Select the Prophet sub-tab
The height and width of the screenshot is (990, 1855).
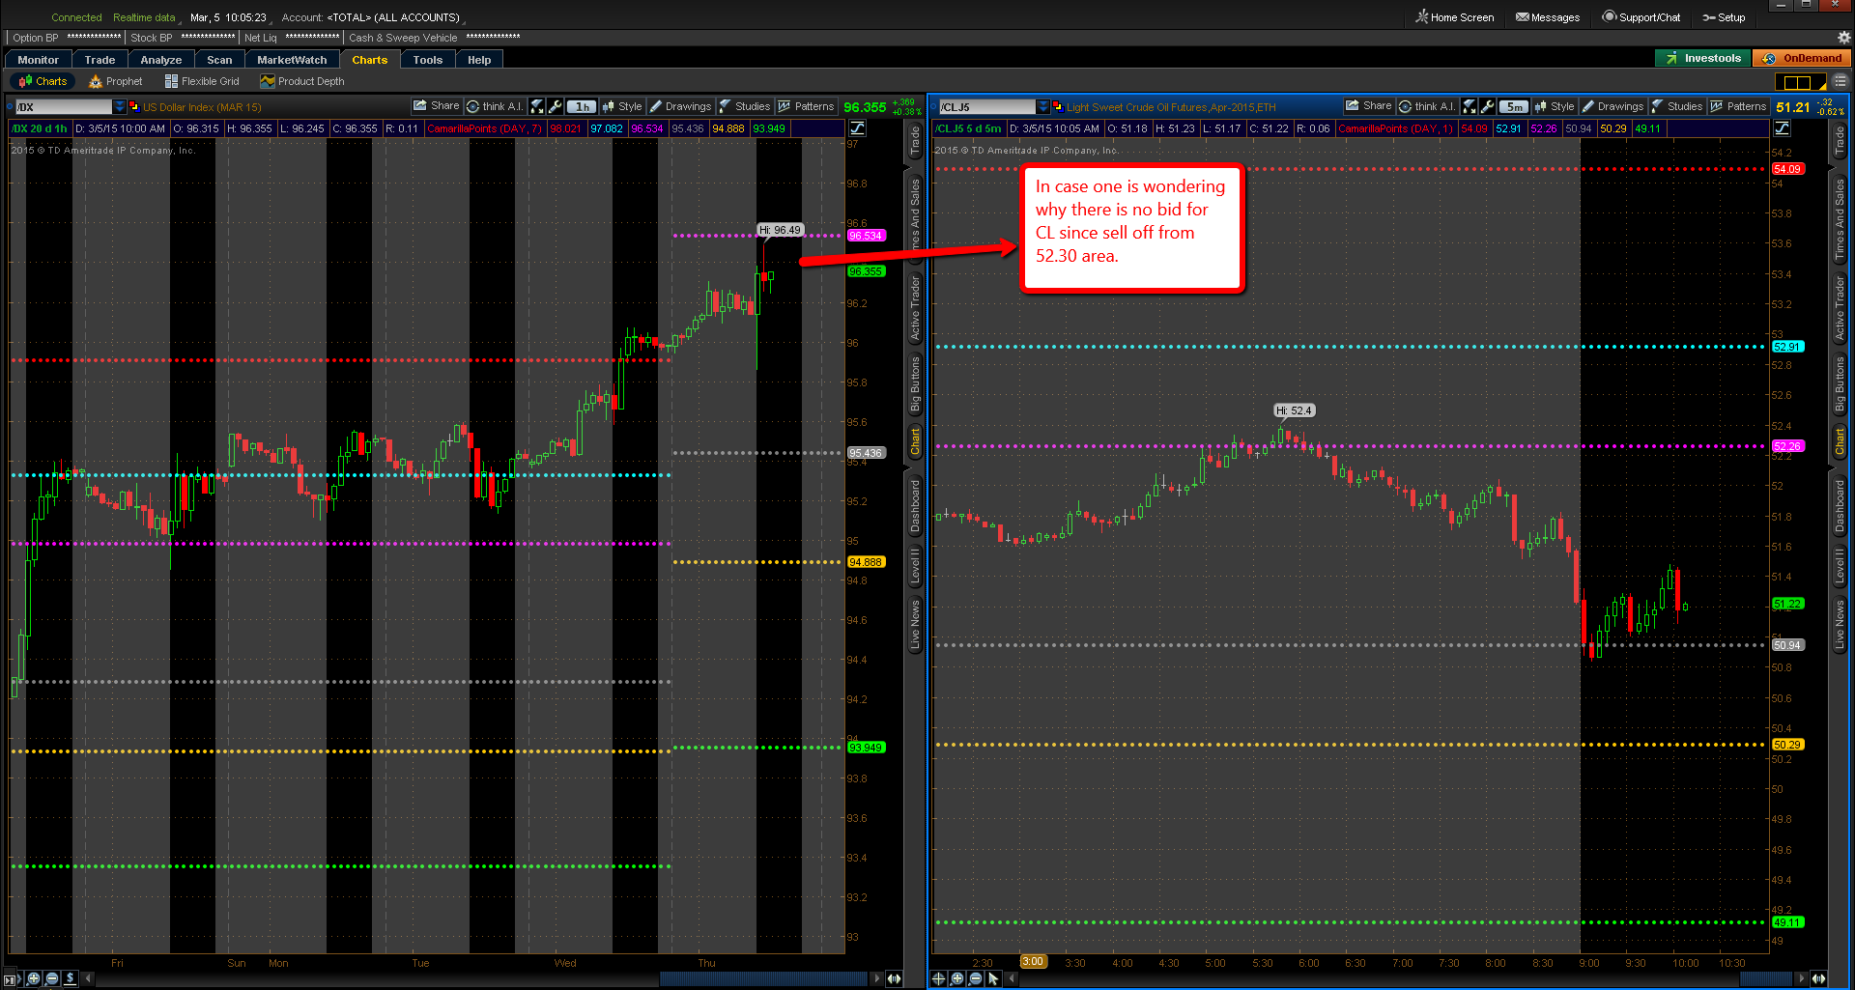click(116, 81)
